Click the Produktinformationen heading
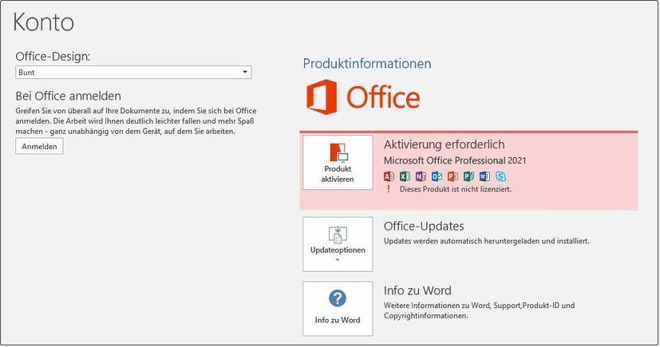Viewport: 660px width, 347px height. click(367, 64)
